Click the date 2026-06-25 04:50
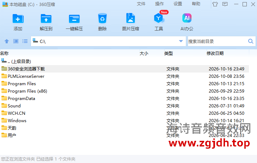 pyautogui.click(x=226, y=113)
